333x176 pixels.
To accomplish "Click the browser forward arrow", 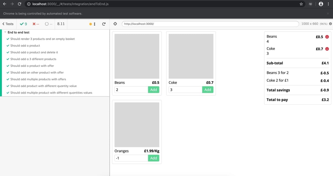I will 12,4.
